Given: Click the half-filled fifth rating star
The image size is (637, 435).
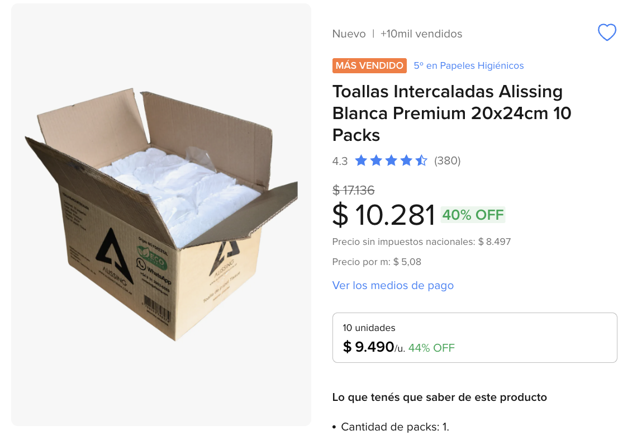Looking at the screenshot, I should click(421, 161).
